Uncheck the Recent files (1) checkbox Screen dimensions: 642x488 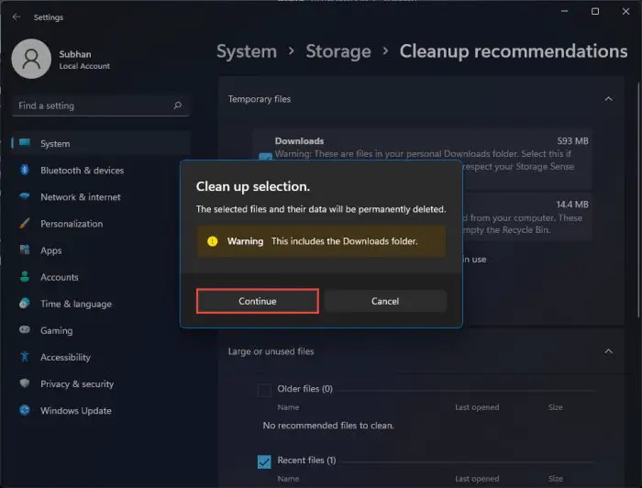(x=264, y=461)
